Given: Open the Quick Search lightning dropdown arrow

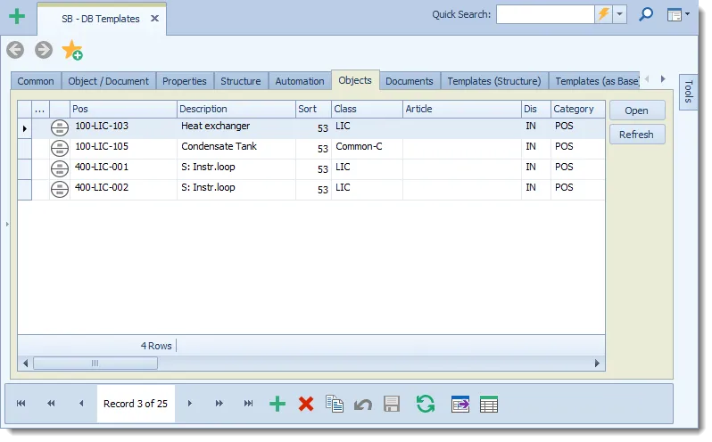Looking at the screenshot, I should point(619,14).
